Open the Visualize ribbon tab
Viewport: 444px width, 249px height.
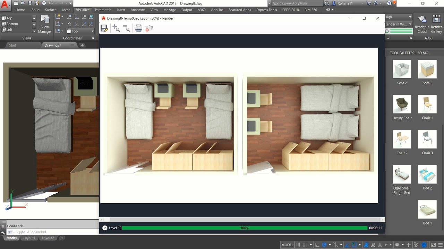pyautogui.click(x=83, y=10)
